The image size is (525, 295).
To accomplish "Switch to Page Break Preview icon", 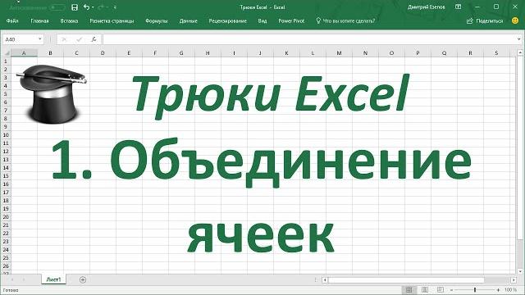I will click(441, 290).
